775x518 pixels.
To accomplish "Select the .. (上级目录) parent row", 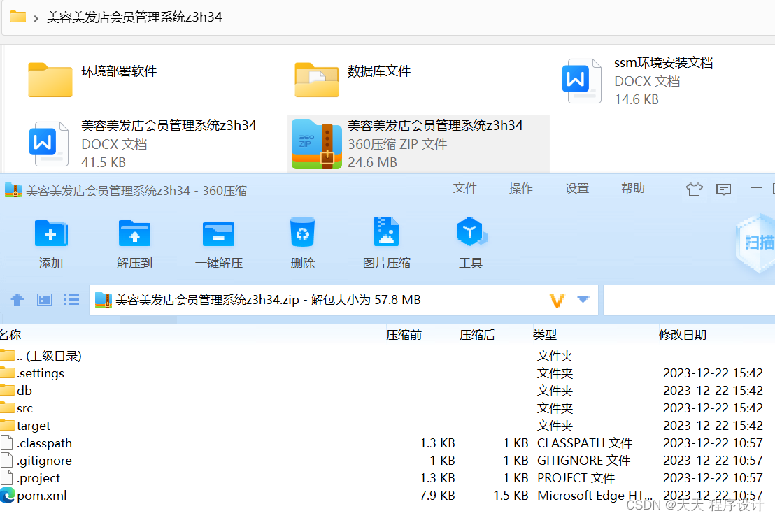I will click(387, 356).
